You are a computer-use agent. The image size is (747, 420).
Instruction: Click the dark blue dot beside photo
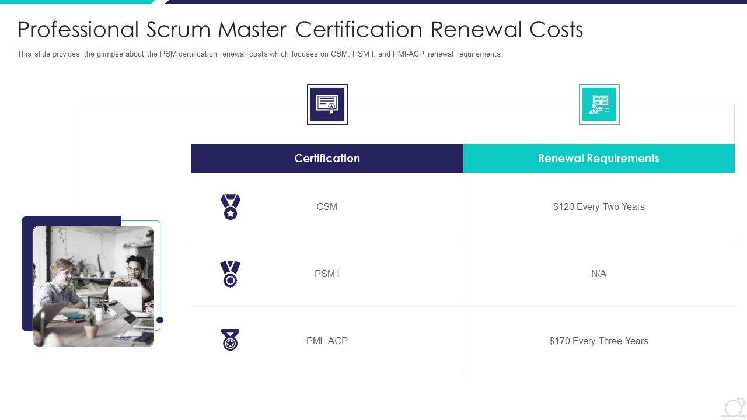(160, 320)
